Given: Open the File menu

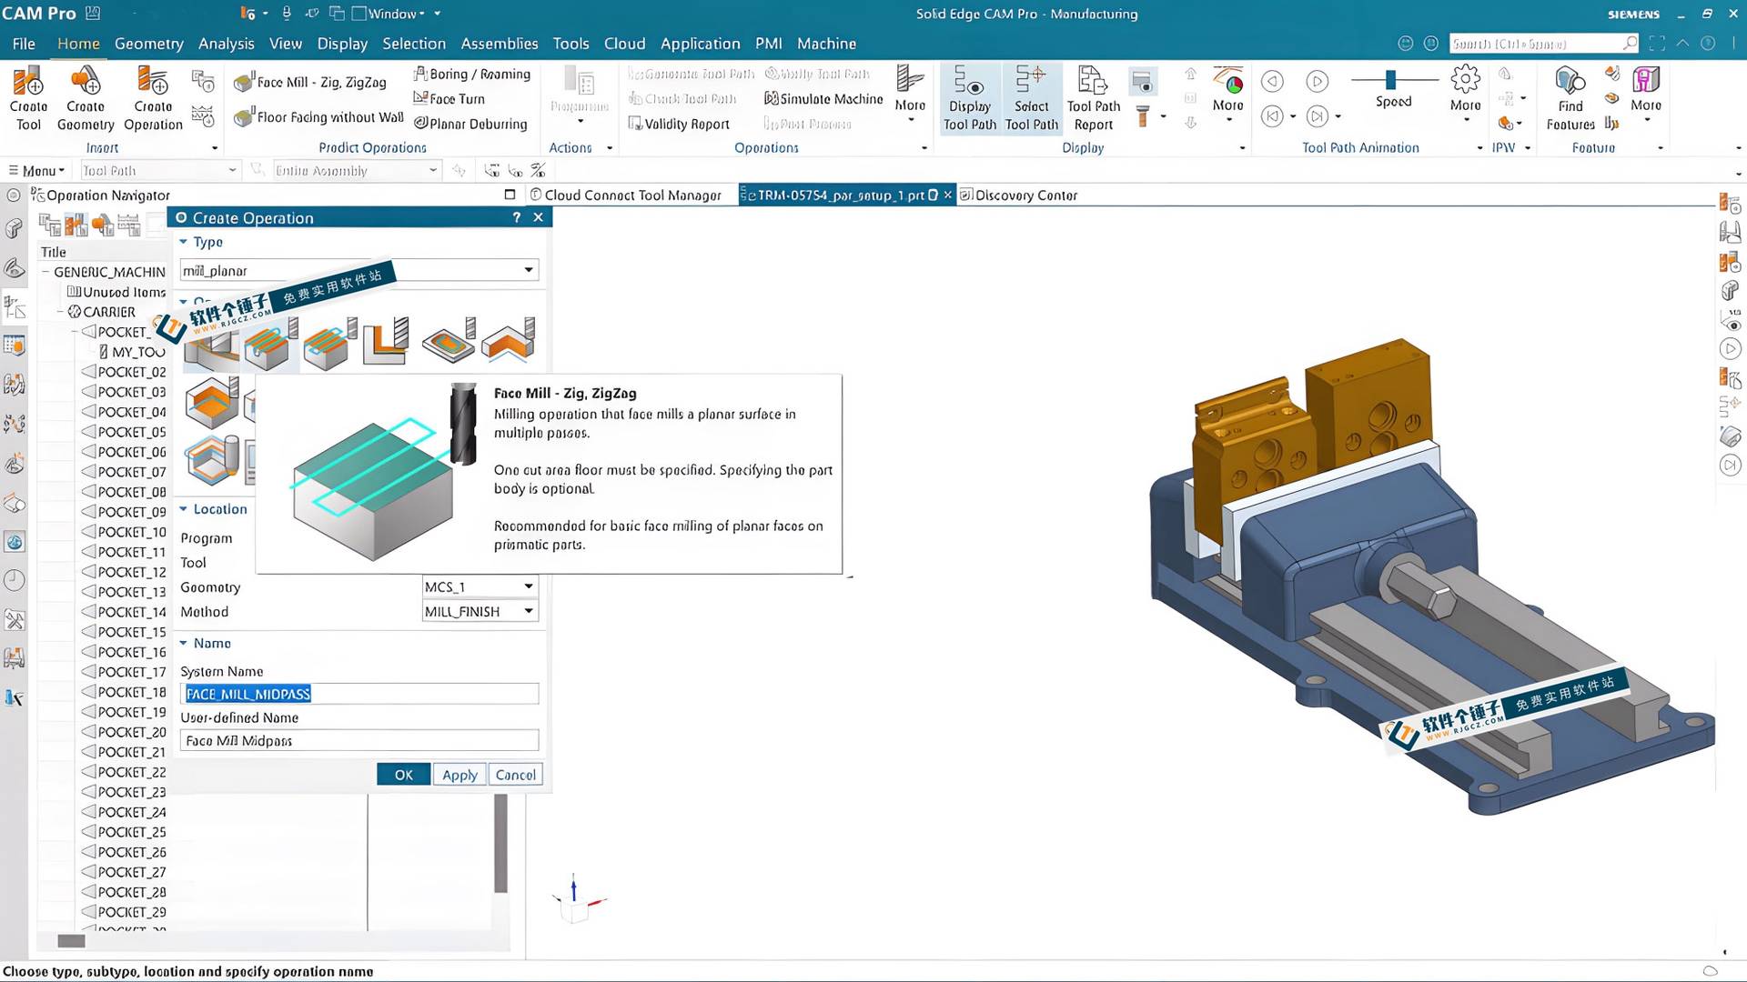Looking at the screenshot, I should click(x=24, y=44).
